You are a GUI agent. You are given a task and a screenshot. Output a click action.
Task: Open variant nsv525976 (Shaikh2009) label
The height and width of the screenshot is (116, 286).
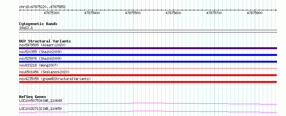[x=40, y=58]
